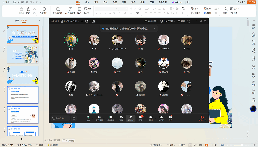258x147 pixels.
Task: Turn on camera via 开启视频
Action: coord(99,118)
